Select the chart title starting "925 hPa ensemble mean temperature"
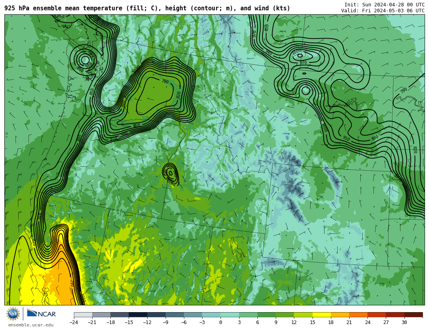429x330 pixels. click(x=147, y=8)
